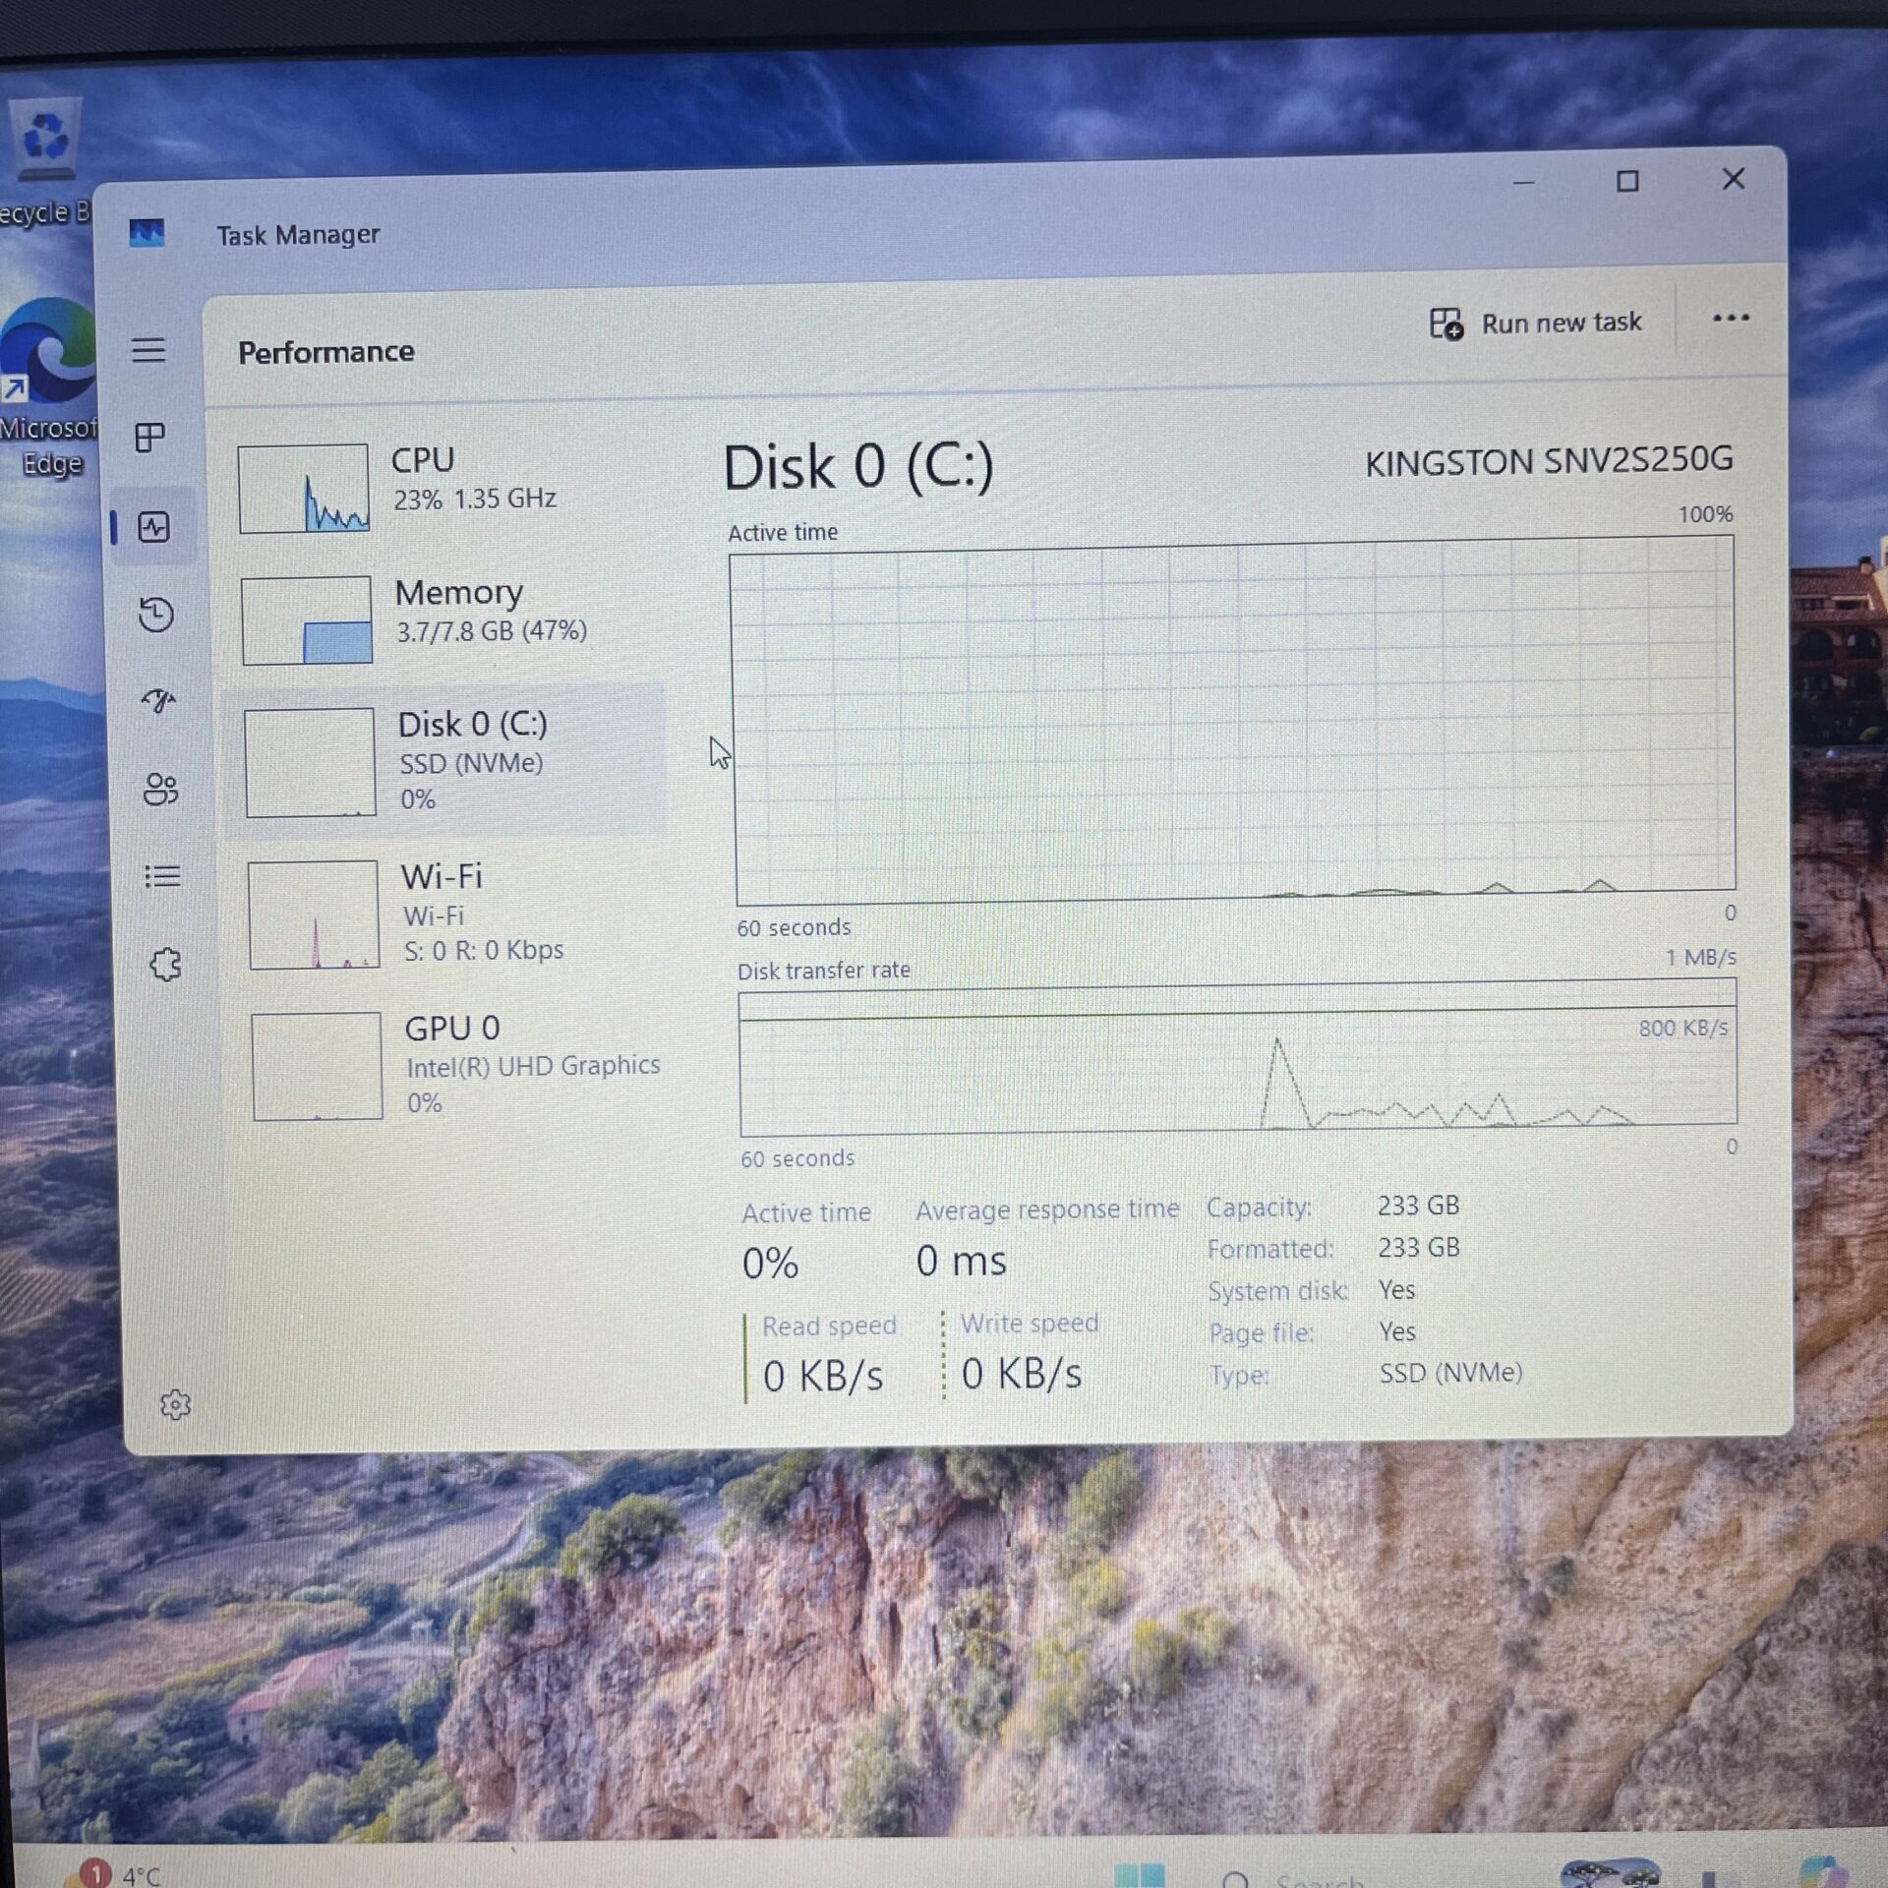The height and width of the screenshot is (1888, 1888).
Task: Close the Task Manager window
Action: (1734, 179)
